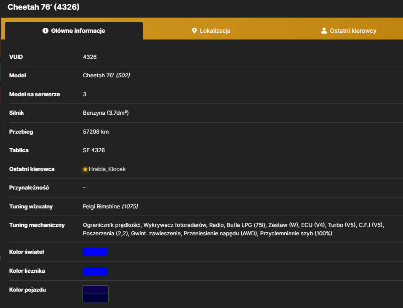The image size is (403, 308).
Task: Click the Przebieg row label
Action: coord(21,132)
